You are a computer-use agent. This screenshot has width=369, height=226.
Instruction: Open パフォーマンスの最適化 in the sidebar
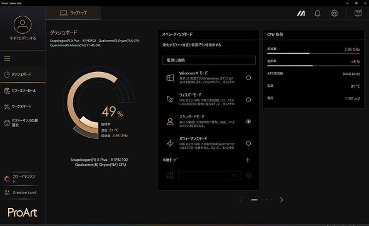(x=23, y=123)
